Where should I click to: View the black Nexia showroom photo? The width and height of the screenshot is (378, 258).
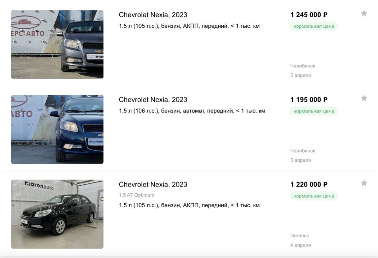[57, 214]
